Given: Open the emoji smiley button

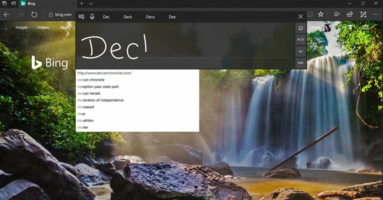Looking at the screenshot, I should [x=301, y=28].
